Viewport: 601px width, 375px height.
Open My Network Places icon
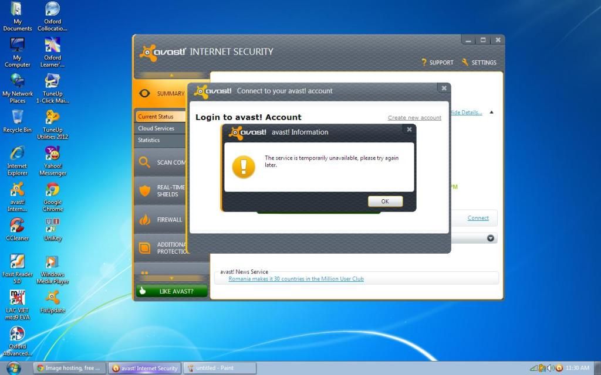point(17,88)
